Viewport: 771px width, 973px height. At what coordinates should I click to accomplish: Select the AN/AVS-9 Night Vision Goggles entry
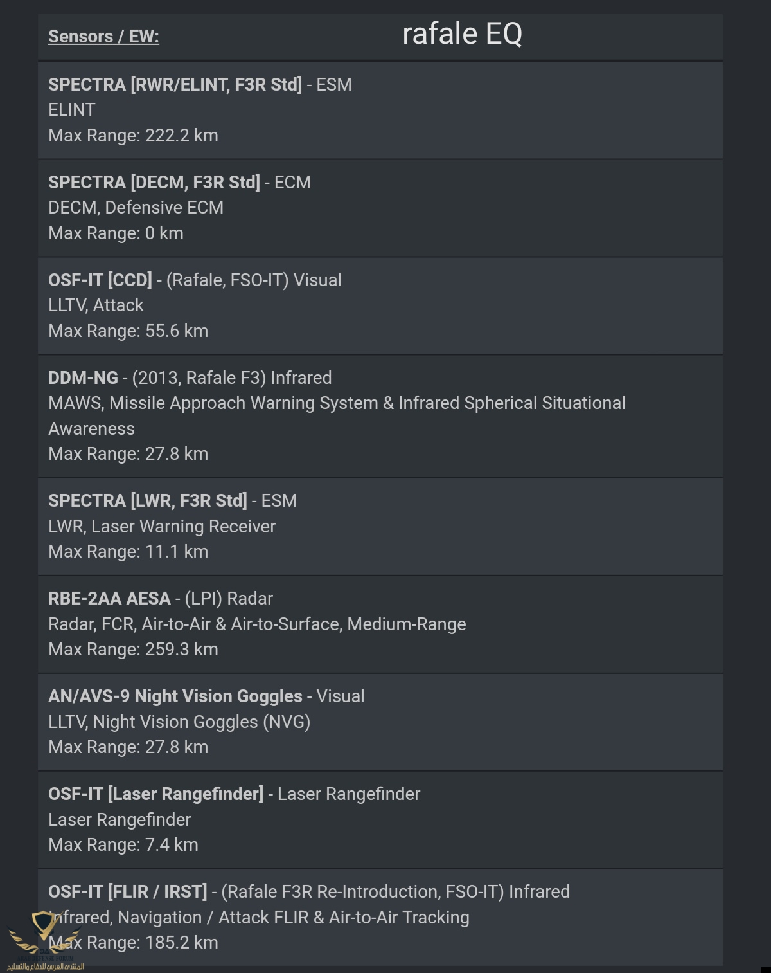[175, 696]
